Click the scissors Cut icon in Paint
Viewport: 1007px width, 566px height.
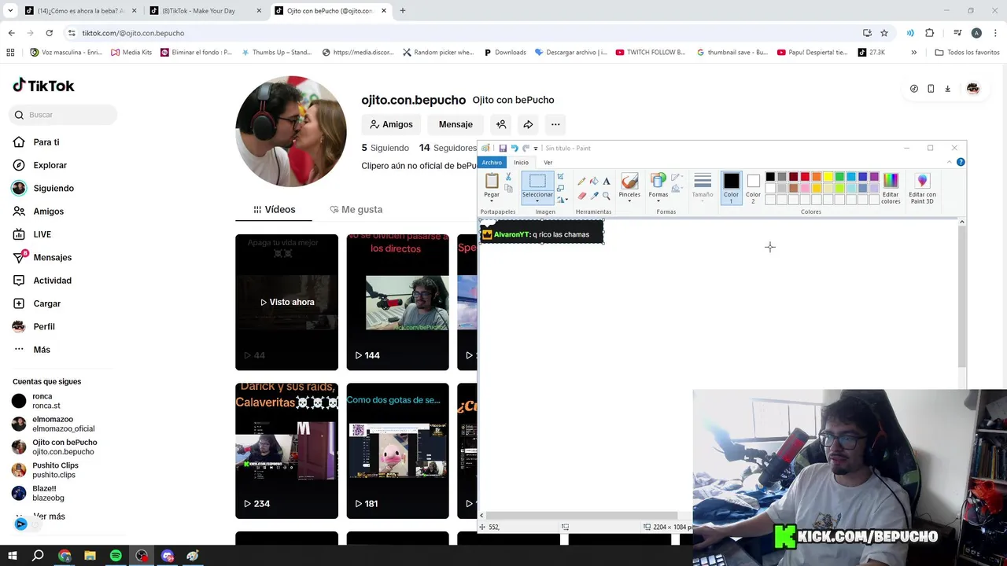[508, 178]
